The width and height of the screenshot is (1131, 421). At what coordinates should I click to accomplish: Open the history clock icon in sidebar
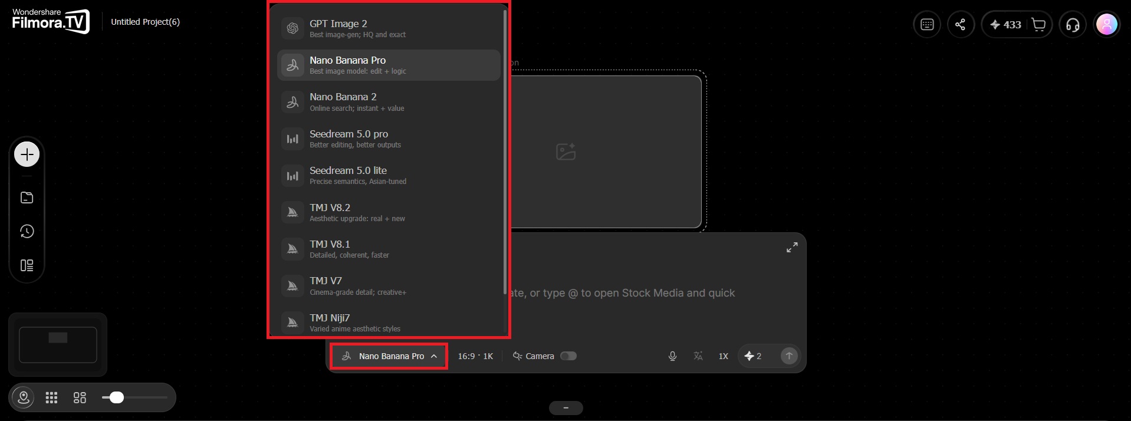coord(27,231)
